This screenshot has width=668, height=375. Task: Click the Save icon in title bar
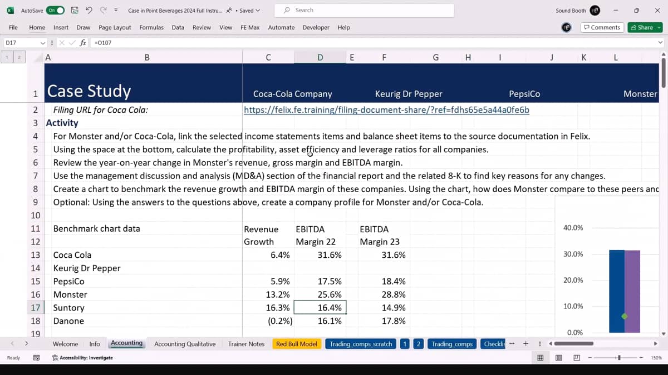pos(75,11)
